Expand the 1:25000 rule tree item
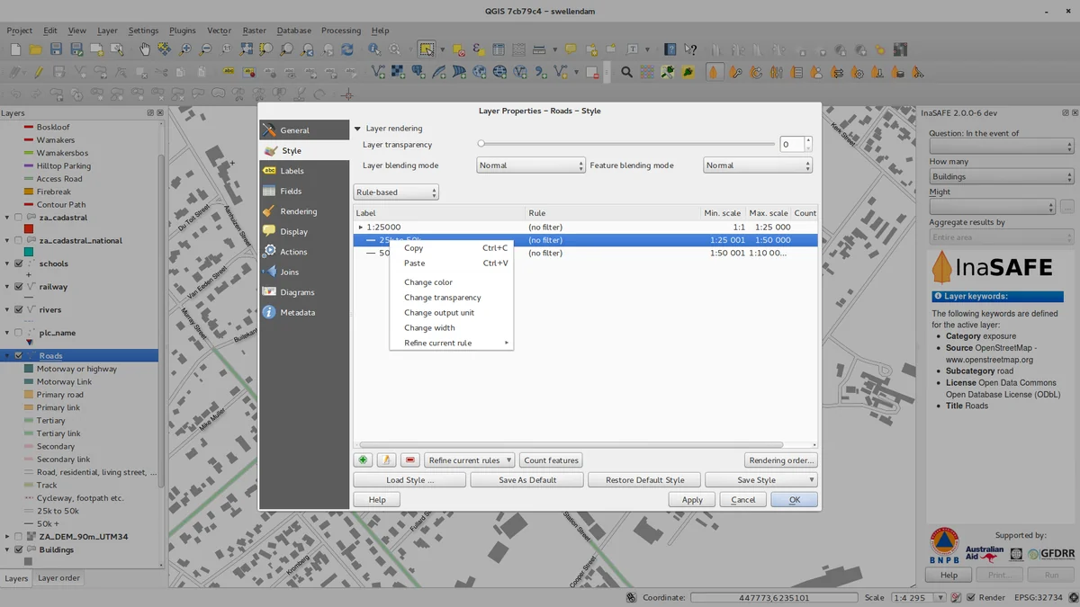The height and width of the screenshot is (607, 1080). click(361, 228)
